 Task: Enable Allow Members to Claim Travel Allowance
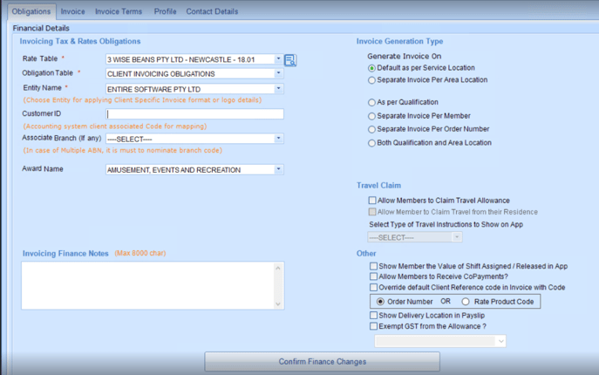pos(372,201)
